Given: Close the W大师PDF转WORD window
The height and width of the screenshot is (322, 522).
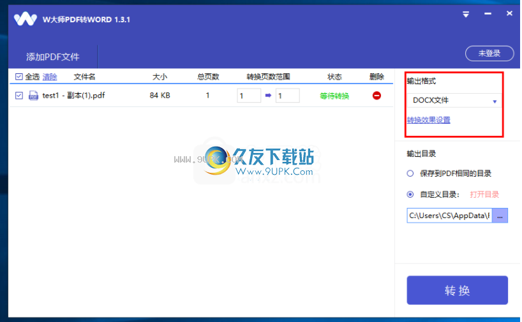Looking at the screenshot, I should pos(509,13).
